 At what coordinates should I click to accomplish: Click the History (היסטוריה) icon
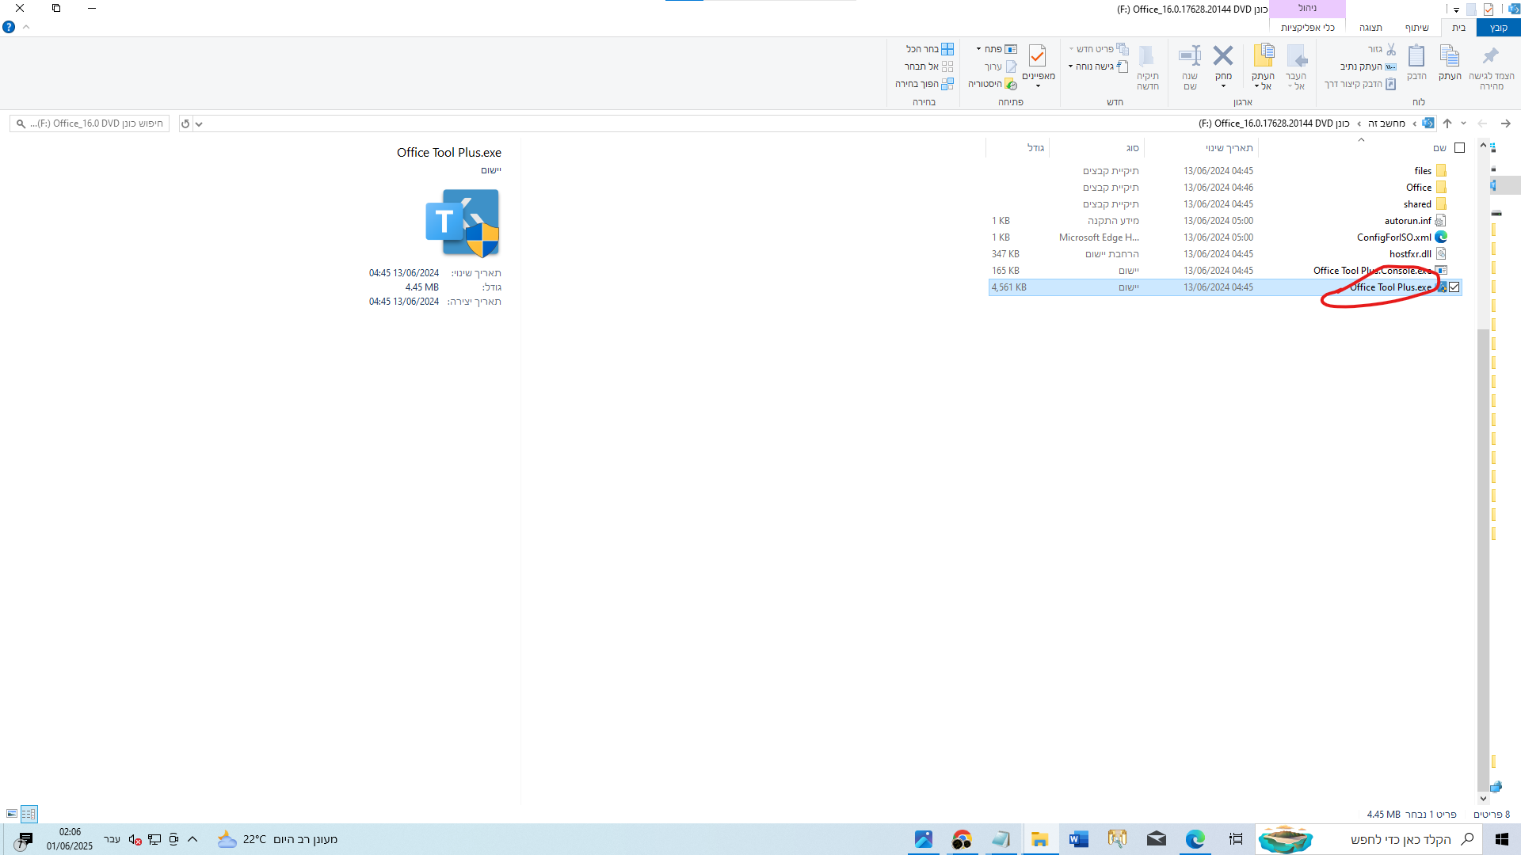[1012, 84]
